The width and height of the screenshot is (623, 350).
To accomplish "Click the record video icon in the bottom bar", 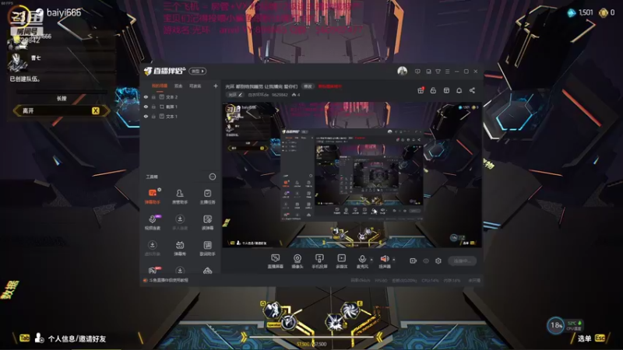I will tap(414, 261).
